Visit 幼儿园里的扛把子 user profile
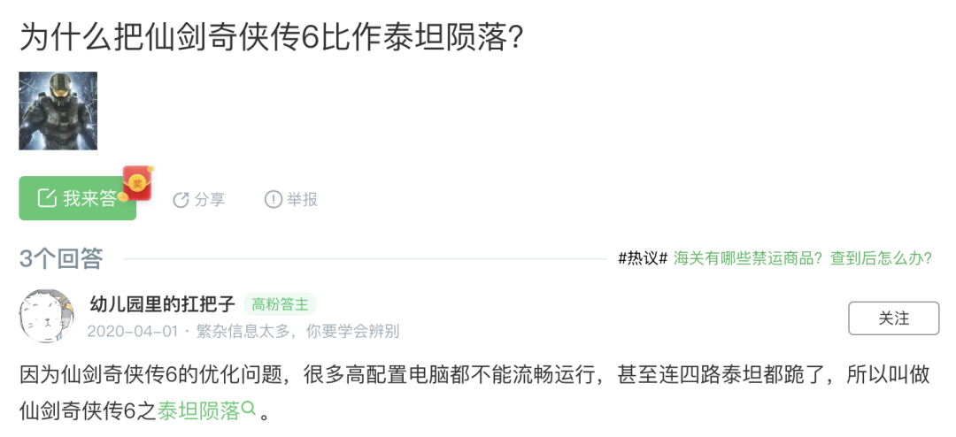This screenshot has height=437, width=956. (163, 304)
